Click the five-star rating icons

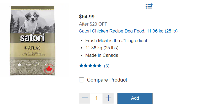click(90, 66)
